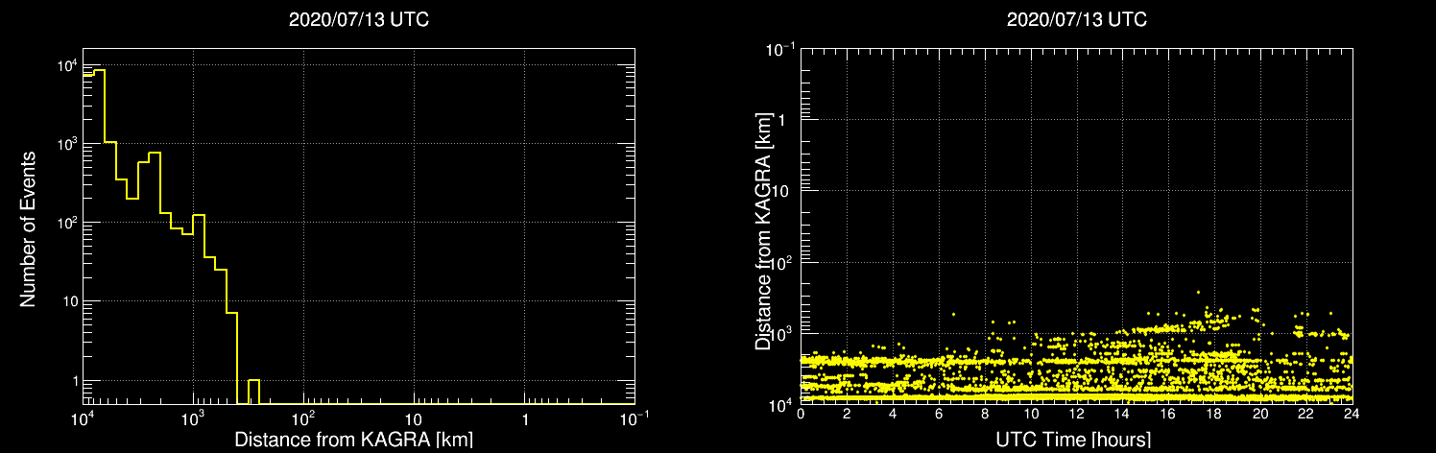Click the "1" tick on histogram's distance axis
Viewport: 1436px width, 453px height.
525,421
